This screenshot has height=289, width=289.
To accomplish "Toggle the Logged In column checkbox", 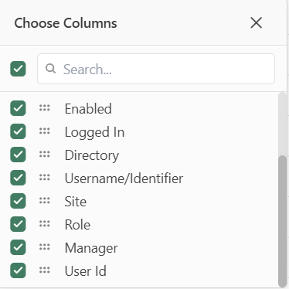I will pos(18,131).
